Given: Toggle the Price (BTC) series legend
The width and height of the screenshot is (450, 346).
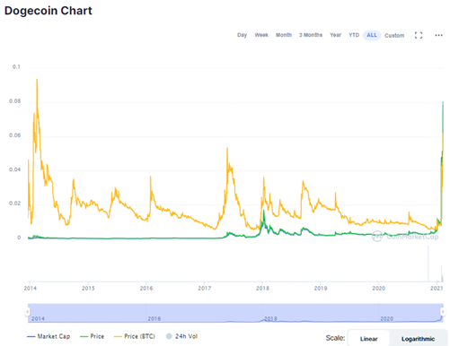Looking at the screenshot, I should 135,336.
